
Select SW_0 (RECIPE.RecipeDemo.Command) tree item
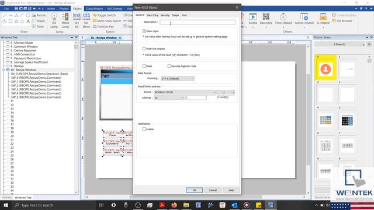[36, 78]
